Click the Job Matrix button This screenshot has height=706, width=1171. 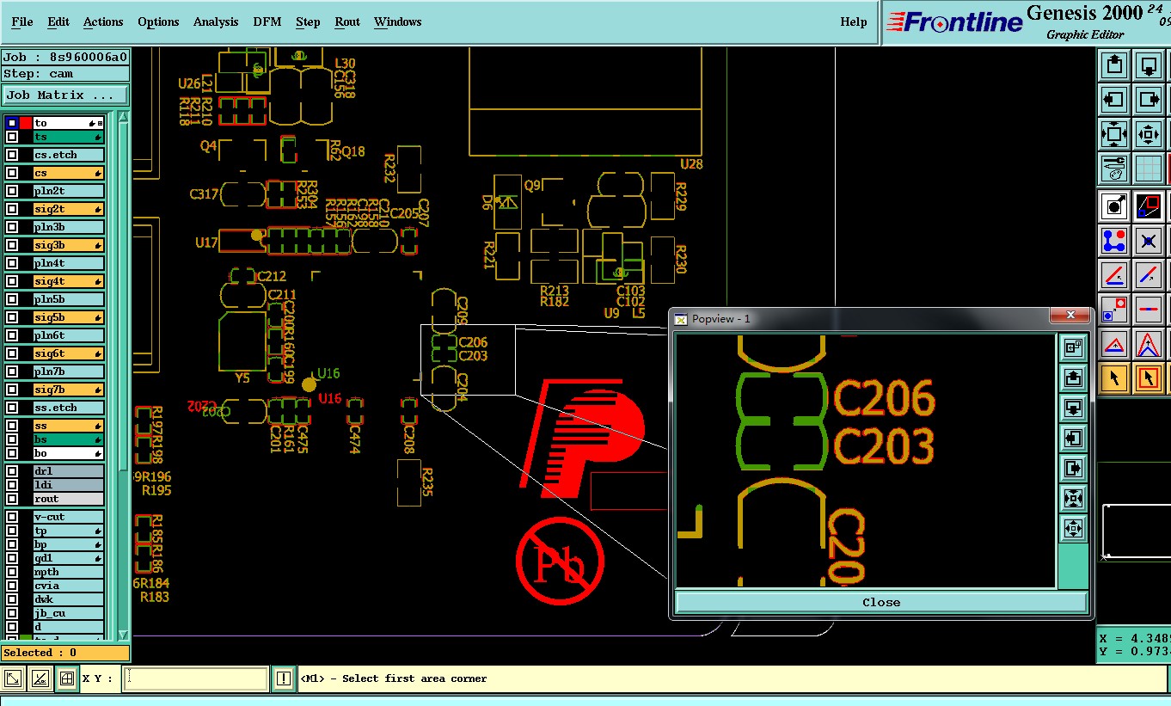coord(65,95)
